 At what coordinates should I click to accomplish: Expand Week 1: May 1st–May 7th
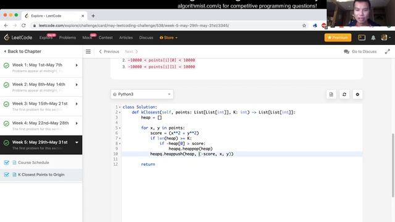[x=77, y=65]
